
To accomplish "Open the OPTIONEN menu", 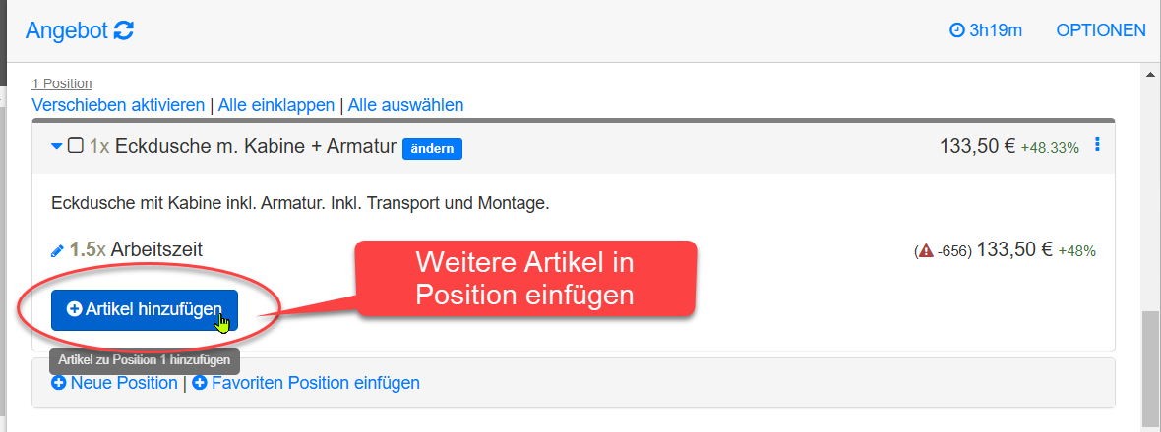I will click(x=1101, y=30).
